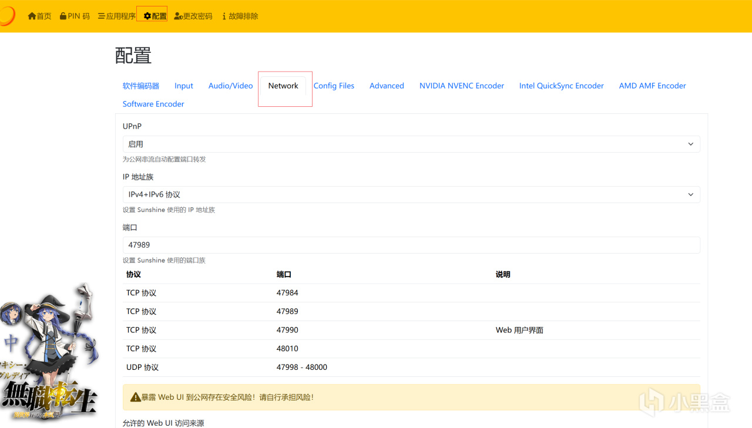
Task: Click the 设置 Sunshine 使用的端口族 help text
Action: (x=164, y=260)
